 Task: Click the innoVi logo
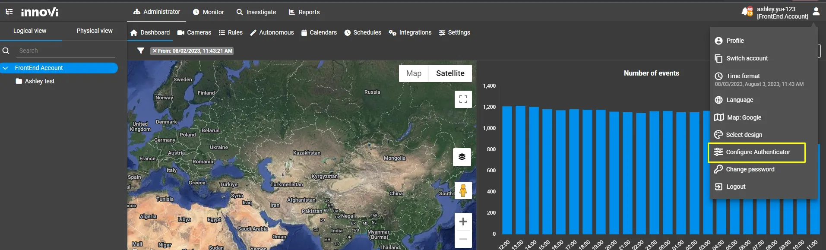40,12
